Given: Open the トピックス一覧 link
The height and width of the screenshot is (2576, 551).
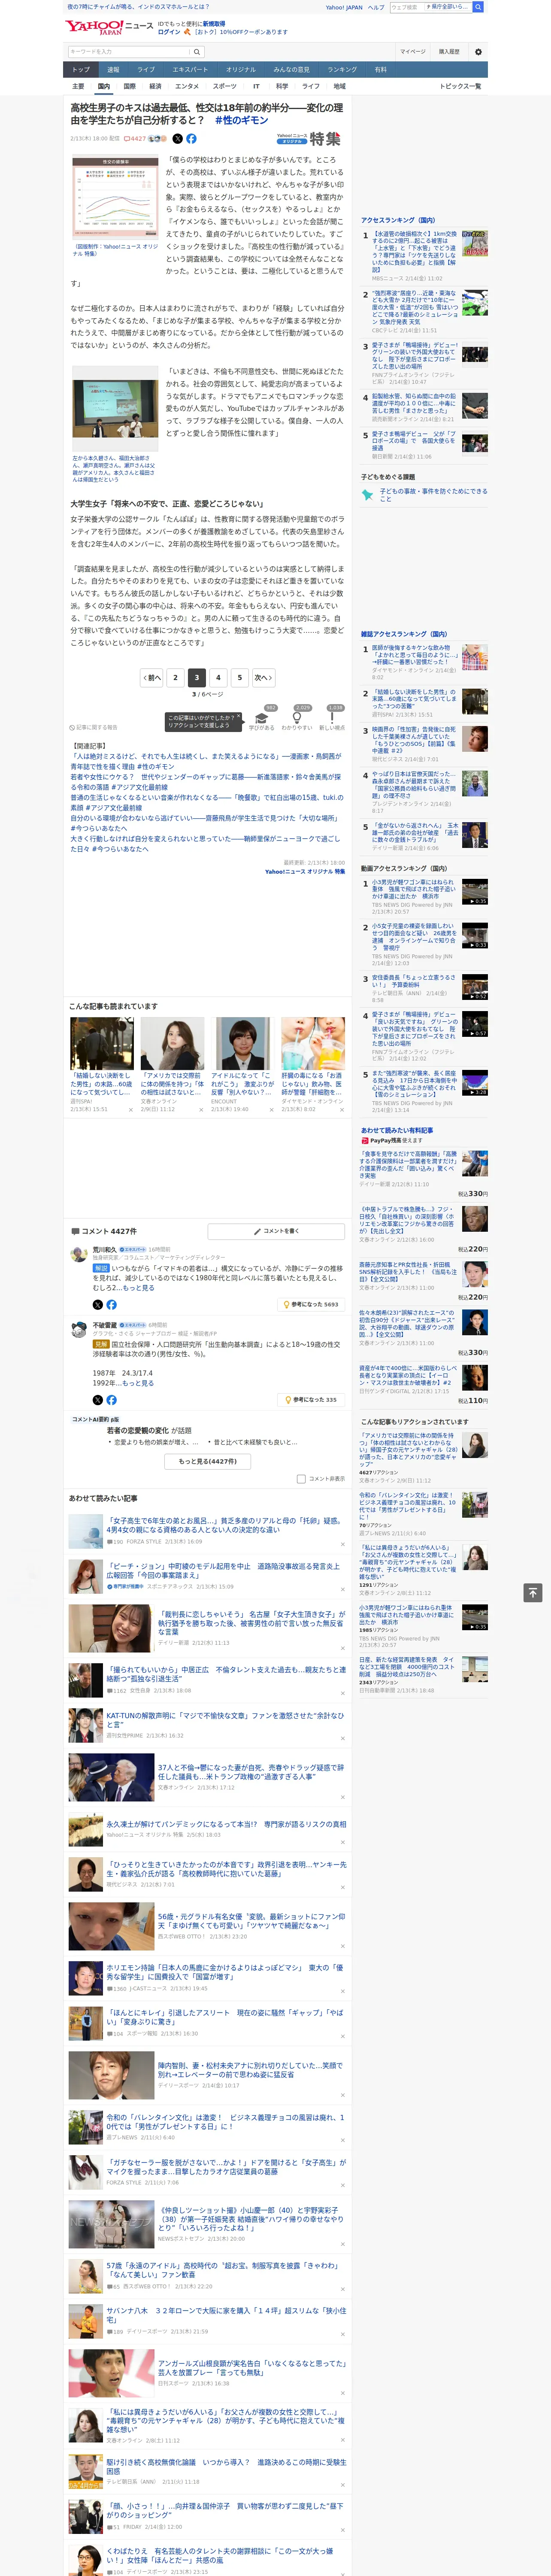Looking at the screenshot, I should tap(460, 86).
